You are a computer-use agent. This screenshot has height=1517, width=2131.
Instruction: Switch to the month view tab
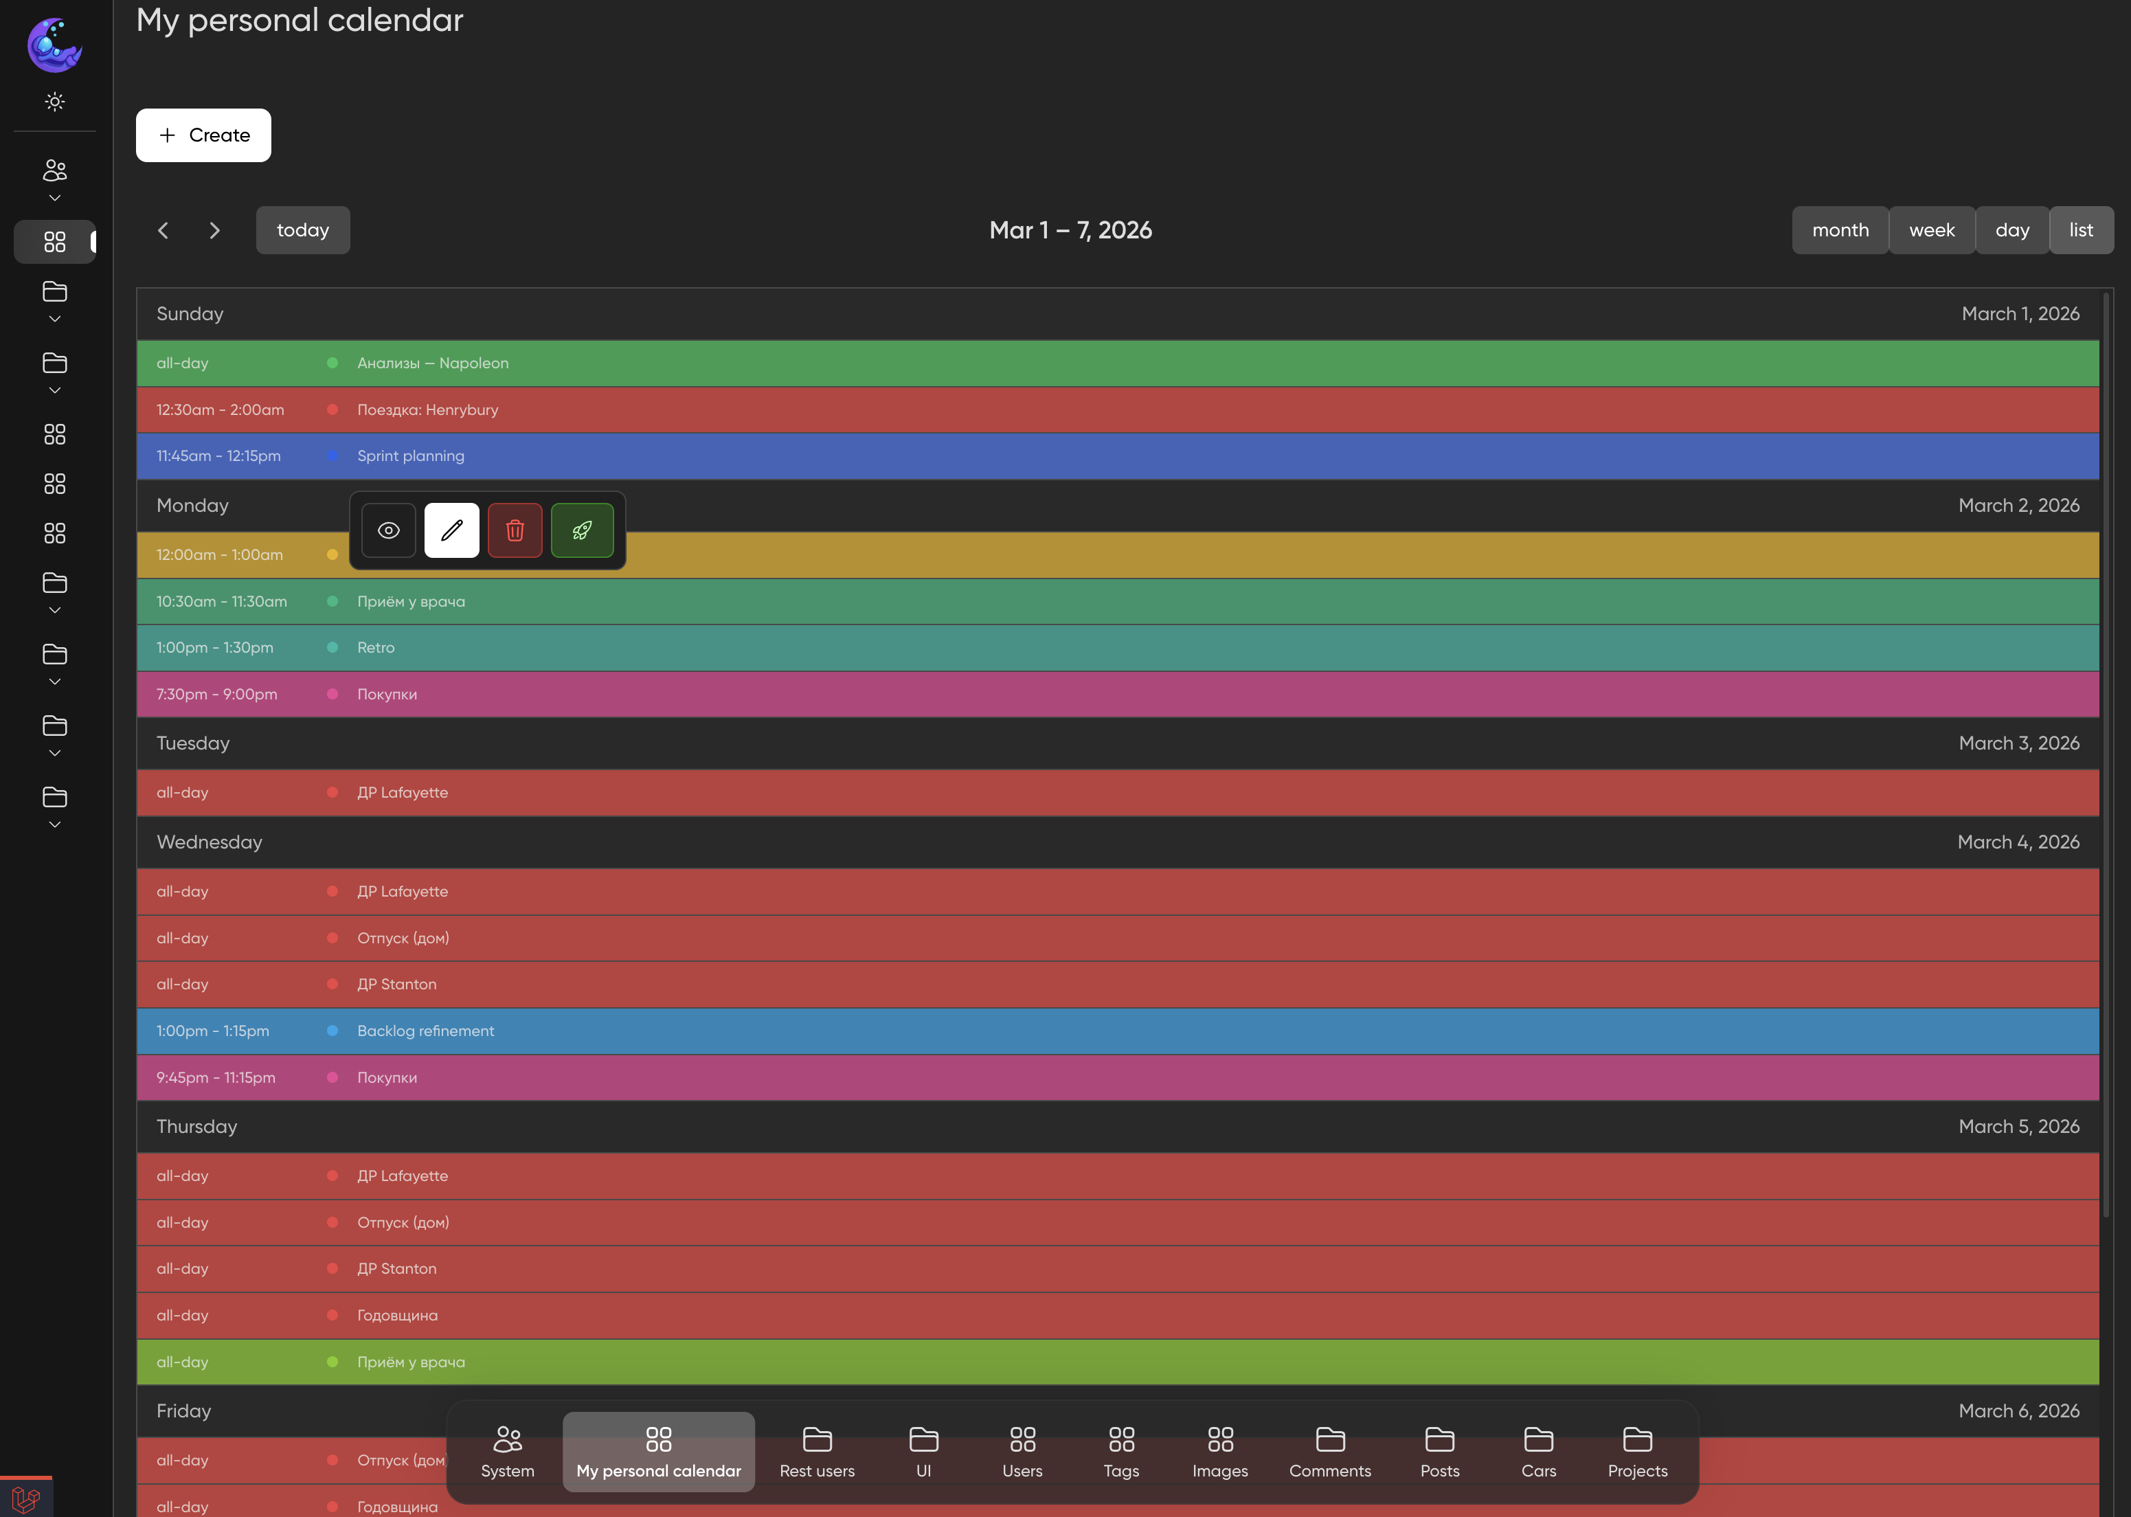(1839, 229)
